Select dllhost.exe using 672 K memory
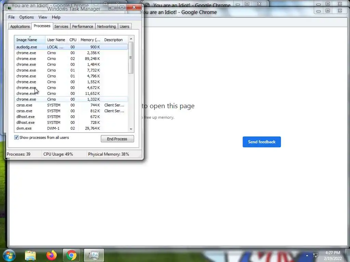This screenshot has height=262, width=350. point(71,117)
